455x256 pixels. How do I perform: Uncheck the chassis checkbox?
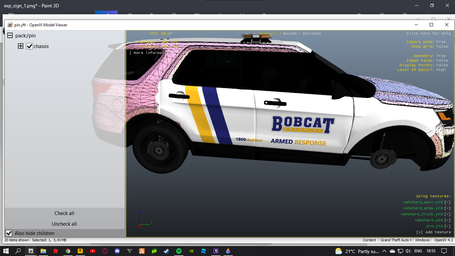30,46
